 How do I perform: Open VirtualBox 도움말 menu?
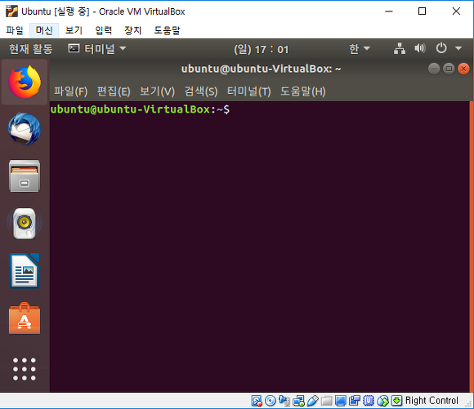pyautogui.click(x=167, y=30)
